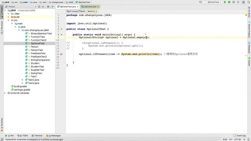Image resolution: width=251 pixels, height=141 pixels.
Task: Collapse the java folder in tree
Action: 16,27
